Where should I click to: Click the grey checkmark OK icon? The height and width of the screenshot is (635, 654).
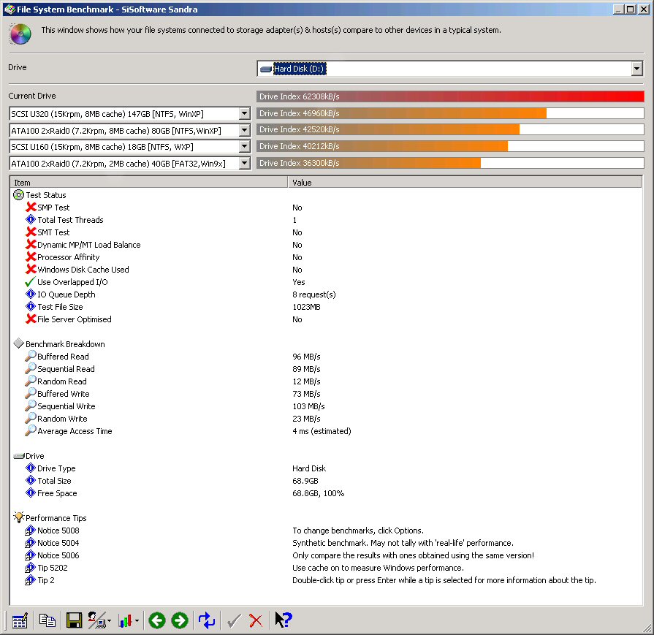point(234,621)
